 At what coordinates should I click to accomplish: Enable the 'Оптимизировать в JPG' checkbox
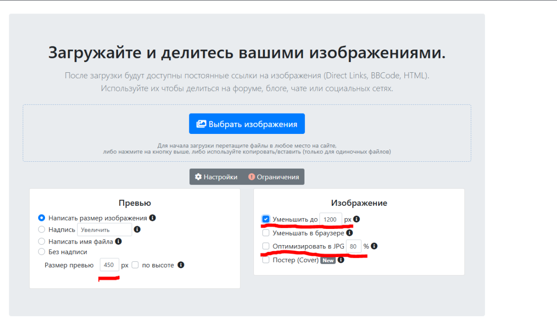click(266, 247)
